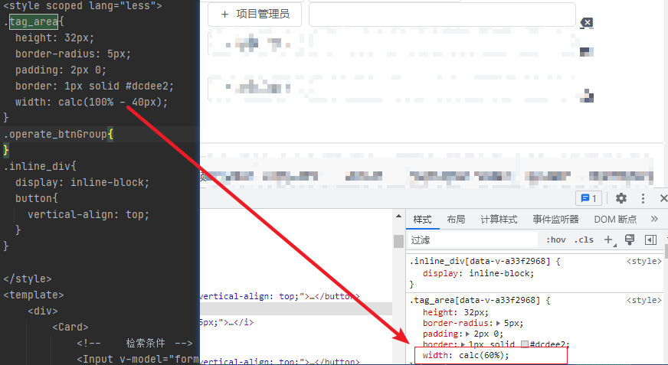Switch to the 样式 tab
The image size is (668, 365).
click(x=422, y=220)
